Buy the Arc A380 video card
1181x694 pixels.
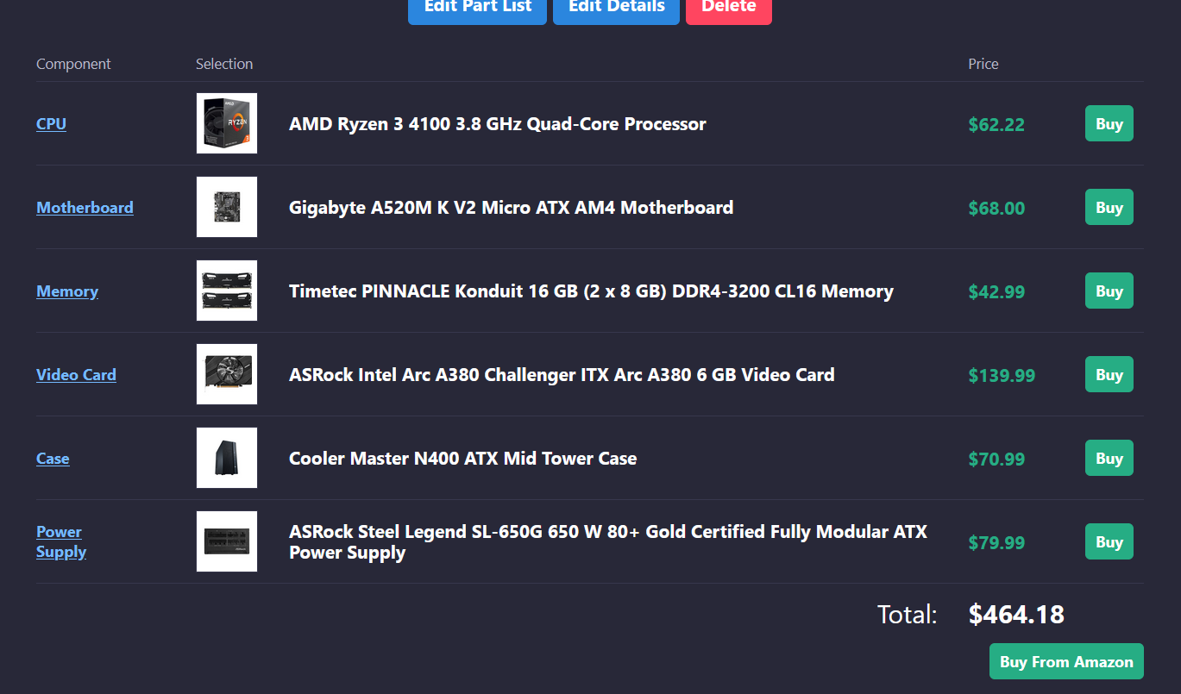[x=1109, y=374]
